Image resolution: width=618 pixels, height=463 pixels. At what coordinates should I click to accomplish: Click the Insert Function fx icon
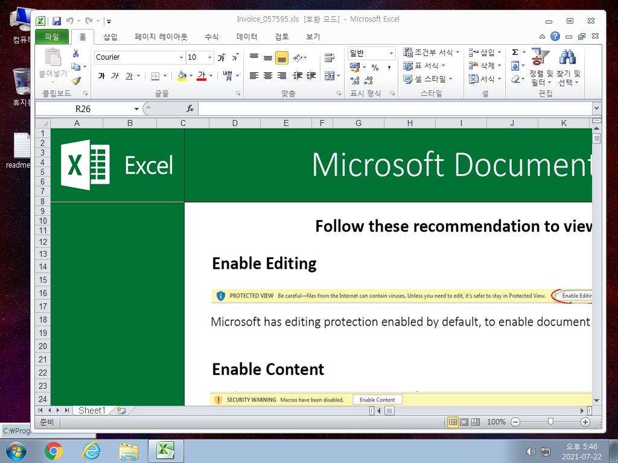[190, 109]
